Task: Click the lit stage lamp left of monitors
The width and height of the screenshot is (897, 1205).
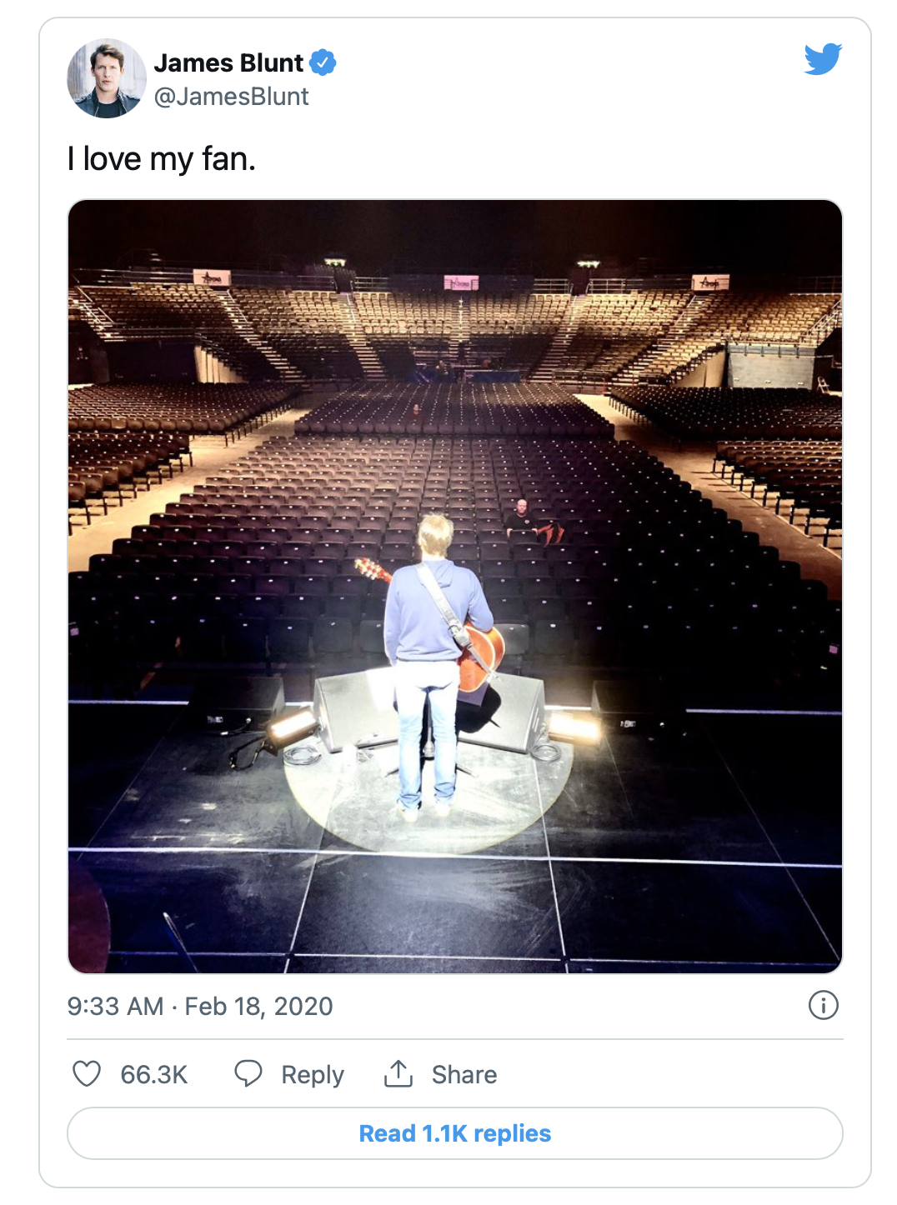Action: (293, 727)
